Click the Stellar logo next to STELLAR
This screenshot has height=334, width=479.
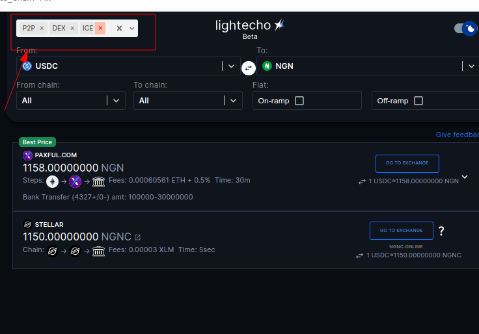(x=27, y=224)
